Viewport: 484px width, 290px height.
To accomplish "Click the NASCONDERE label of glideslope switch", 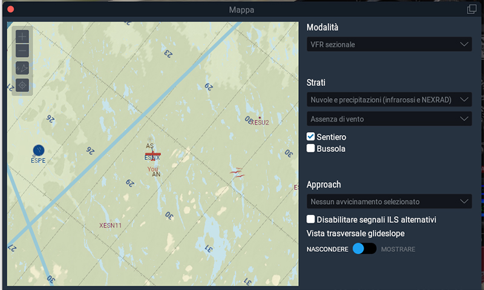I will (x=327, y=249).
